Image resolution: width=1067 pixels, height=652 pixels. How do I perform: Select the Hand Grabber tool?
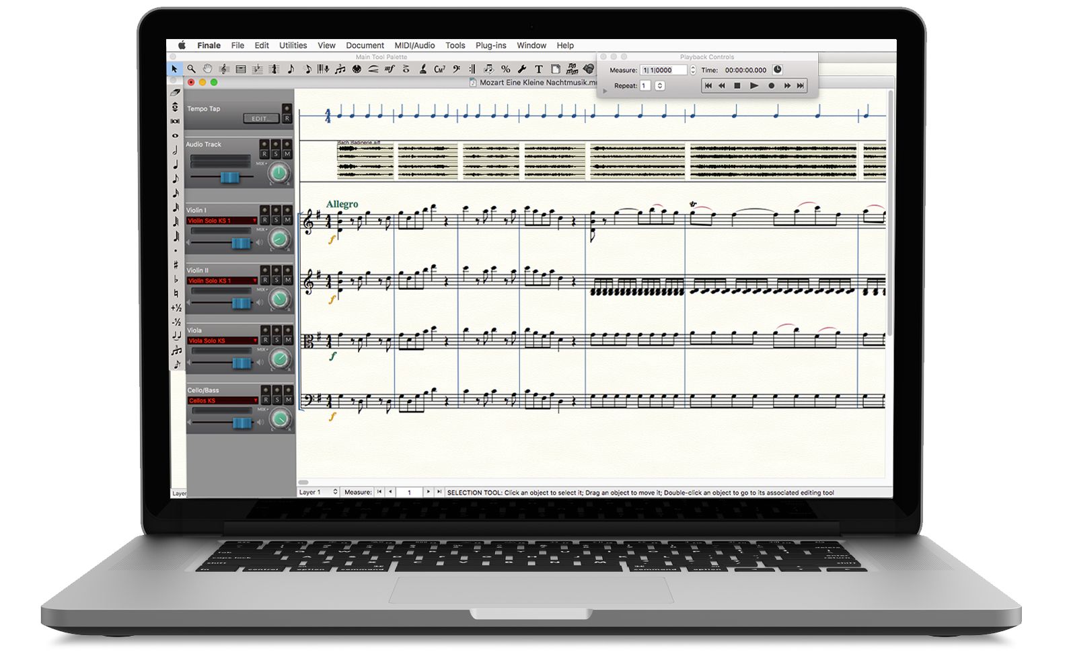(x=207, y=69)
